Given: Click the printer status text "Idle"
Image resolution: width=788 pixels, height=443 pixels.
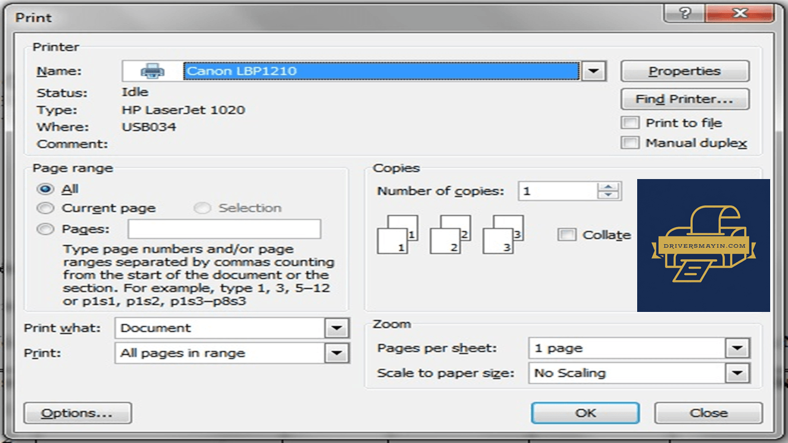Looking at the screenshot, I should pos(135,92).
